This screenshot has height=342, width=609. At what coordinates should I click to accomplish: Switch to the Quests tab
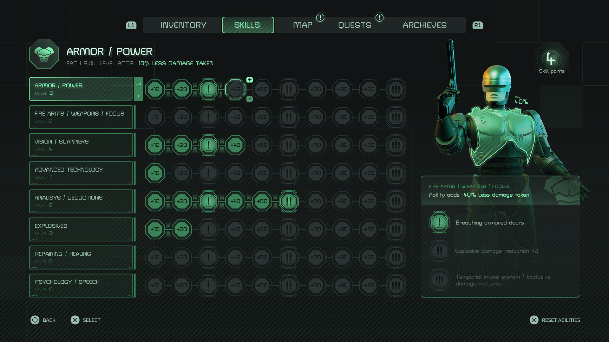click(x=355, y=25)
